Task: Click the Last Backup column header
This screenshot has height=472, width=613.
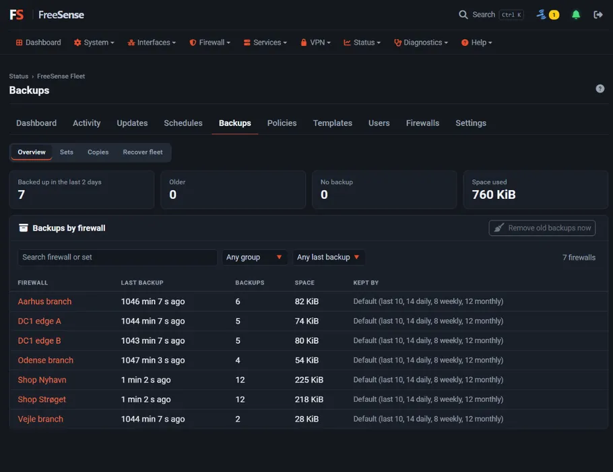Action: tap(142, 283)
